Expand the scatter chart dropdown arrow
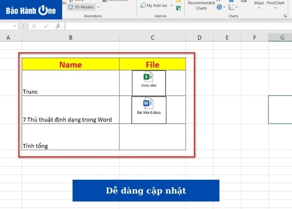 click(x=237, y=7)
